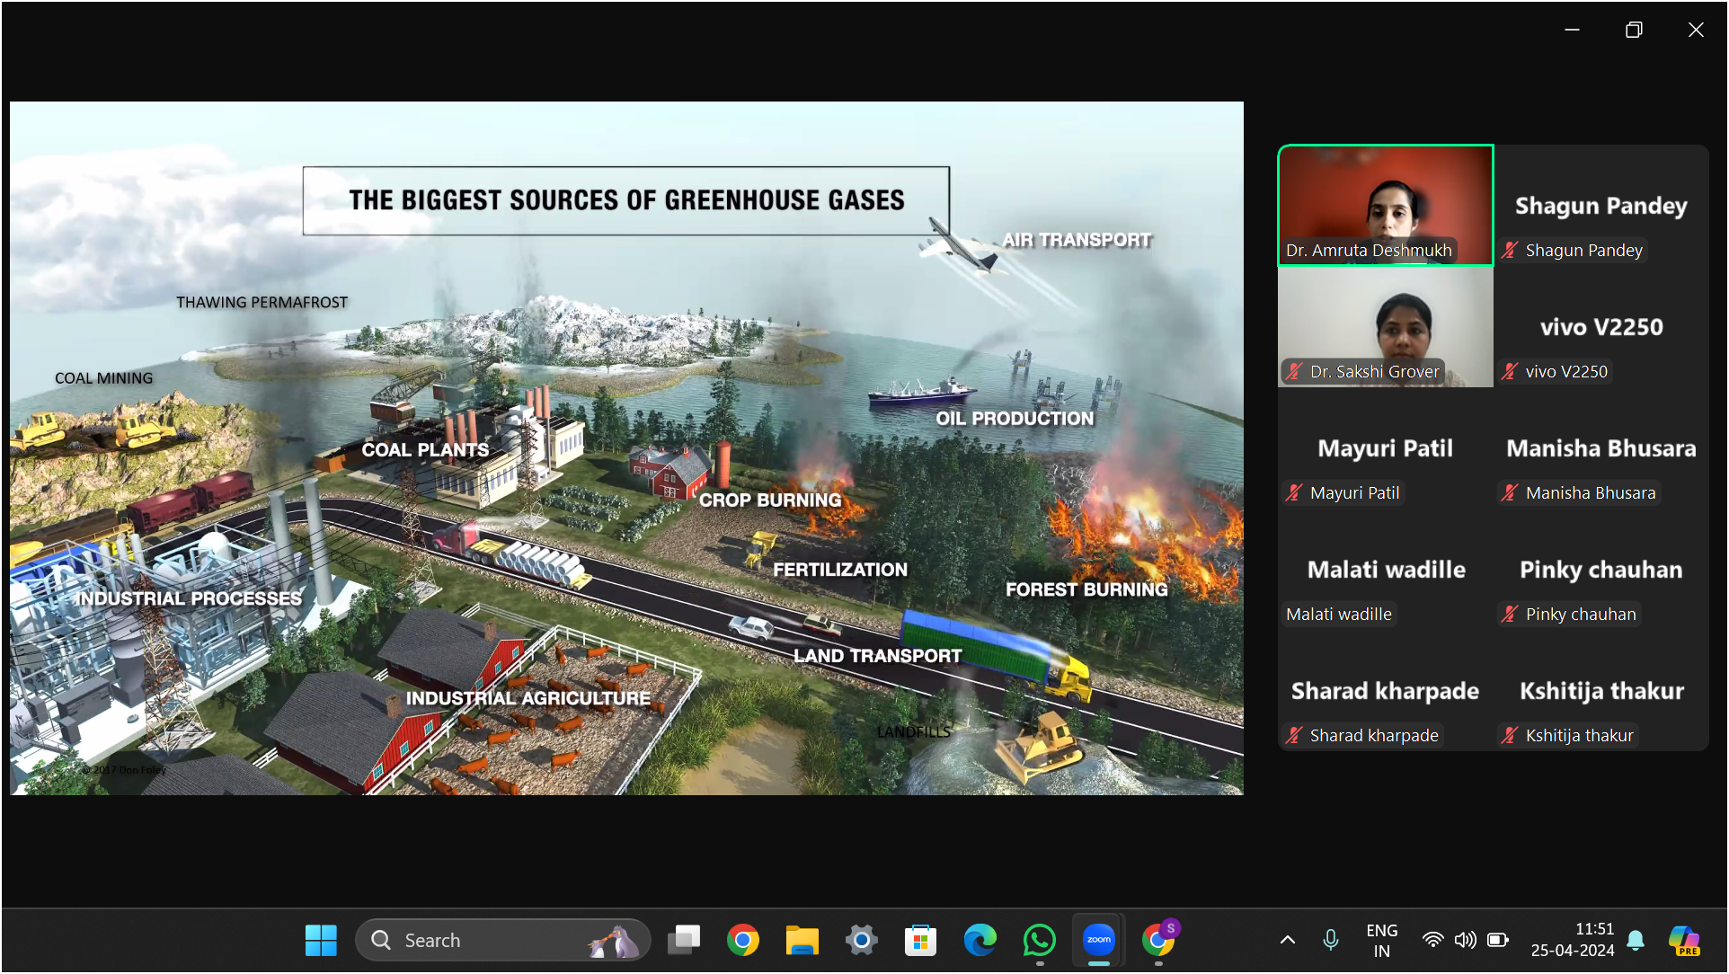Click the FOREST BURNING label on slide

[x=1086, y=590]
